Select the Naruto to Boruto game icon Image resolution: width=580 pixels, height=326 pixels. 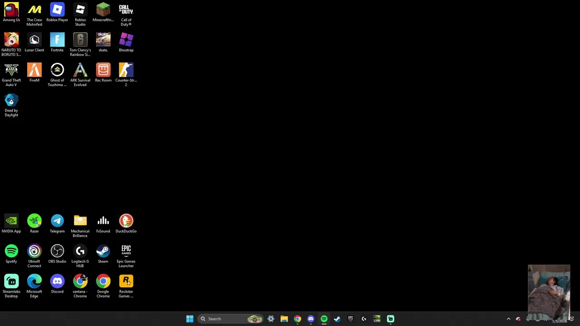pyautogui.click(x=11, y=44)
